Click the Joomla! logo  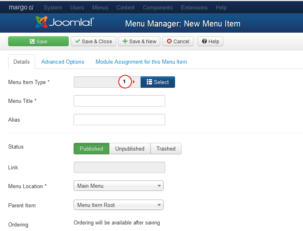[65, 22]
